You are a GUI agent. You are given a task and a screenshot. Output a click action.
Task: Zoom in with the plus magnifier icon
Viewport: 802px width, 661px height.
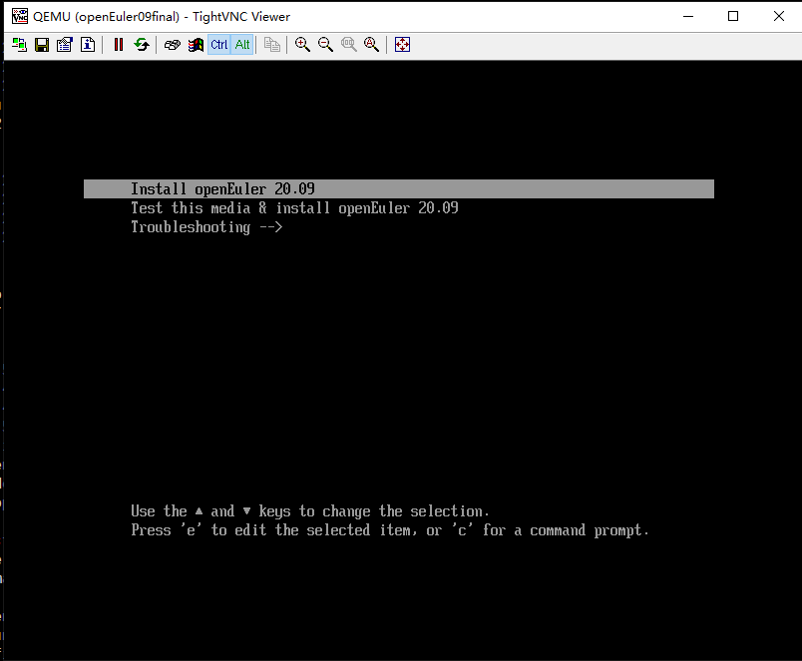click(303, 45)
